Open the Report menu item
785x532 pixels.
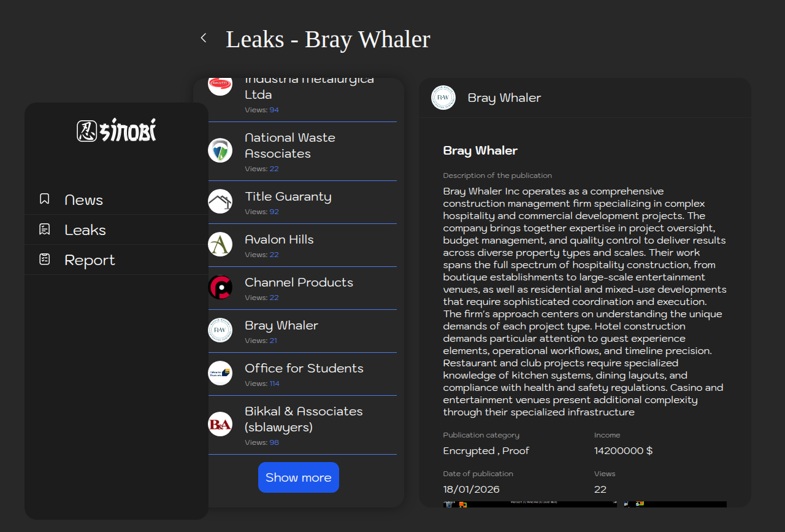tap(90, 260)
